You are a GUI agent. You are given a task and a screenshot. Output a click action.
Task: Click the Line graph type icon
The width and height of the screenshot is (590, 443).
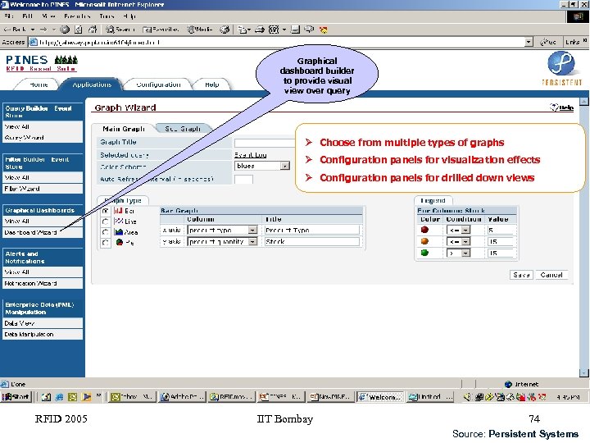(x=119, y=221)
